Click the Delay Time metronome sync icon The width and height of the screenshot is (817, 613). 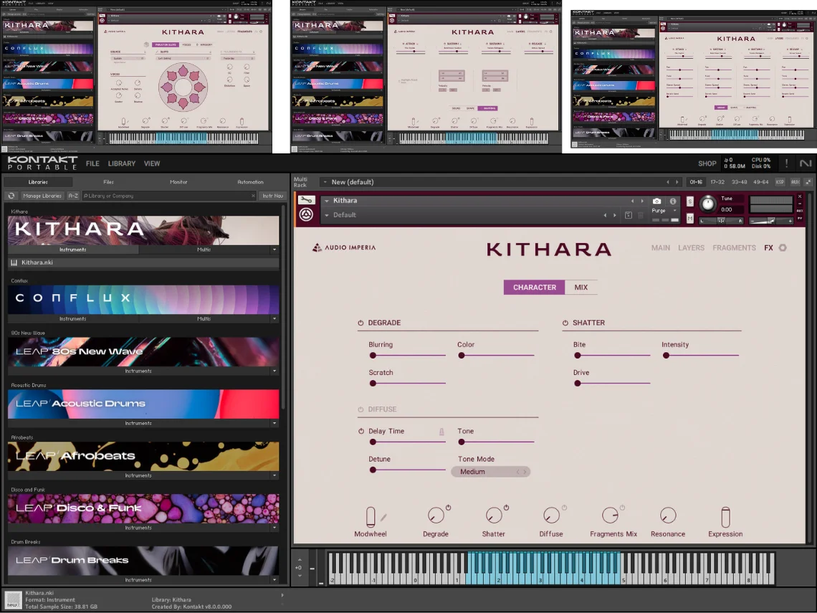441,432
